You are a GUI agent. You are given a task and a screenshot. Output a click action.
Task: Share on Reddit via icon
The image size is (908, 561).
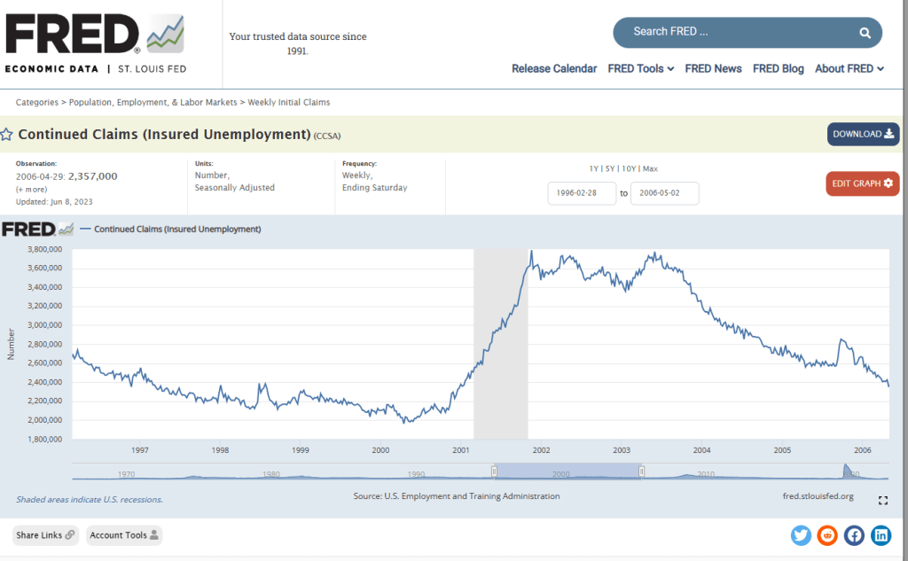827,534
